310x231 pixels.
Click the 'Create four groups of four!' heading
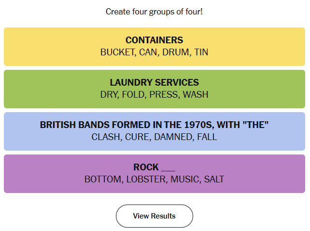154,11
